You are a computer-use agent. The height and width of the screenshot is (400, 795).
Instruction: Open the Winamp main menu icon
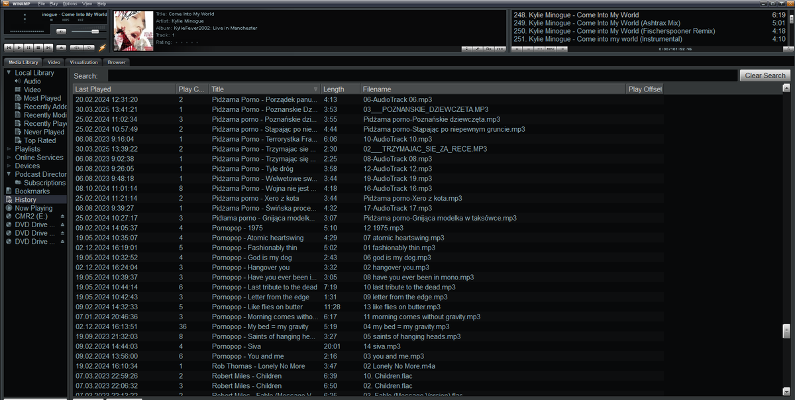pos(6,3)
